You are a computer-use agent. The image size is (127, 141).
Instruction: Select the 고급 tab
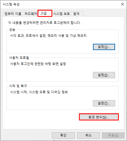[45, 13]
